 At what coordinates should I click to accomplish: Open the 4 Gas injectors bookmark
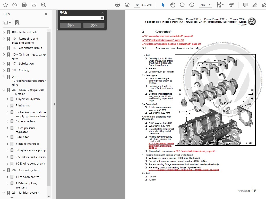(25, 121)
